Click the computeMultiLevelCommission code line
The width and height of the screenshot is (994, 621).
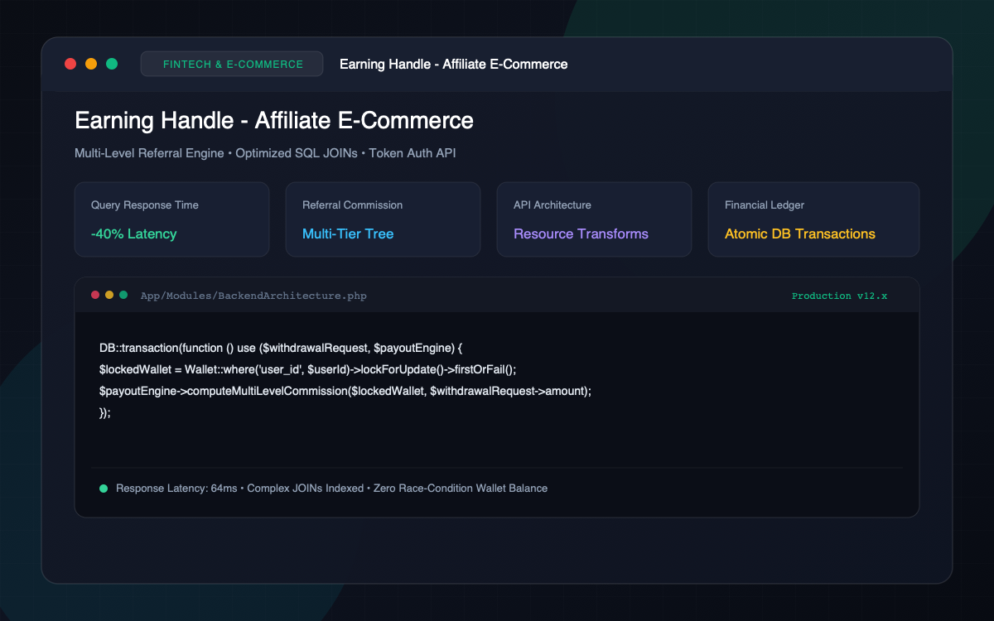coord(345,391)
